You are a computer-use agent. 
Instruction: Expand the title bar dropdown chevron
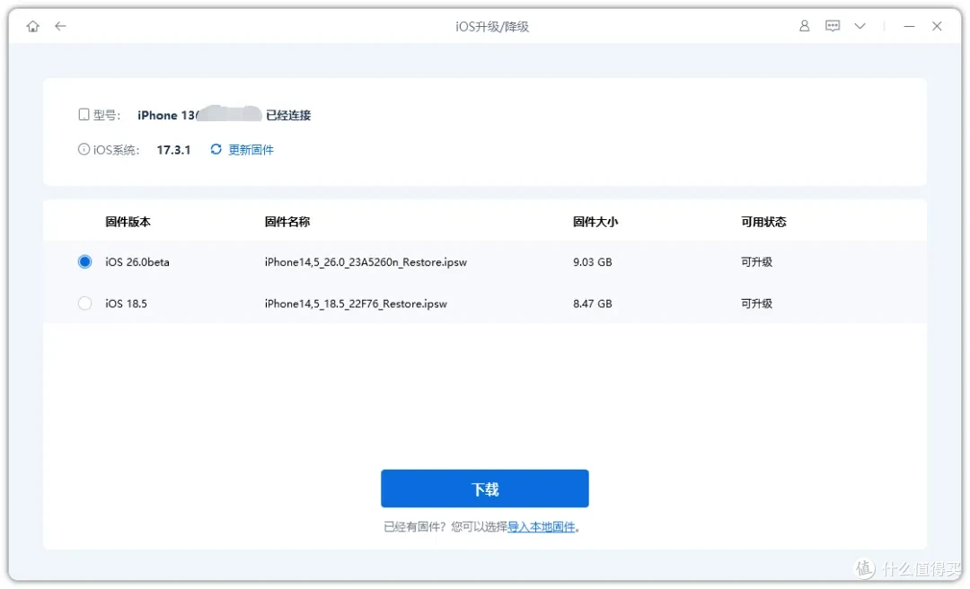coord(860,26)
